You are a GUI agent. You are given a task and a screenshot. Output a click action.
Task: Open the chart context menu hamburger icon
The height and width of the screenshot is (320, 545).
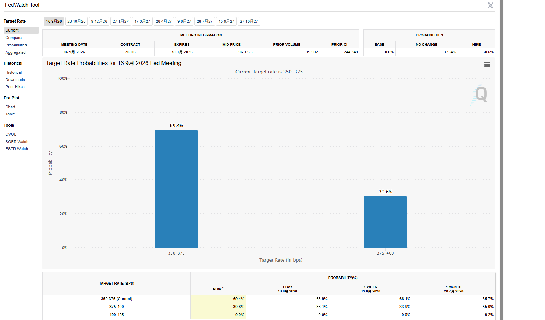[487, 64]
